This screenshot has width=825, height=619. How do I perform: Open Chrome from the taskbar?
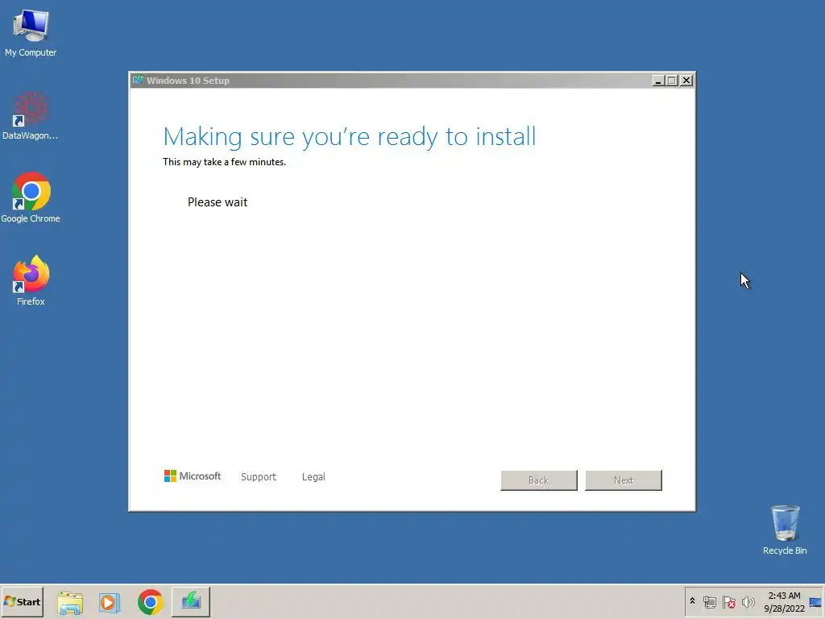pos(151,602)
